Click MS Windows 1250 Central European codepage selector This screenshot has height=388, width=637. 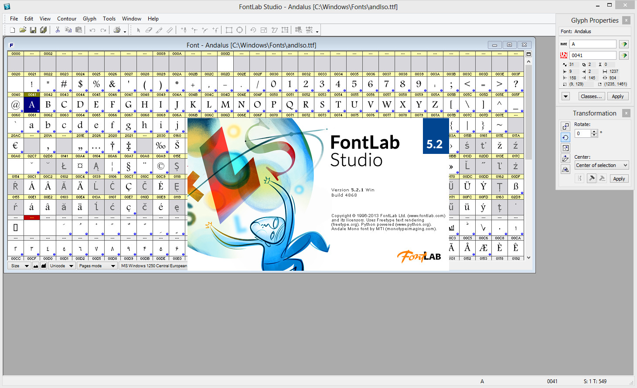[x=153, y=266]
